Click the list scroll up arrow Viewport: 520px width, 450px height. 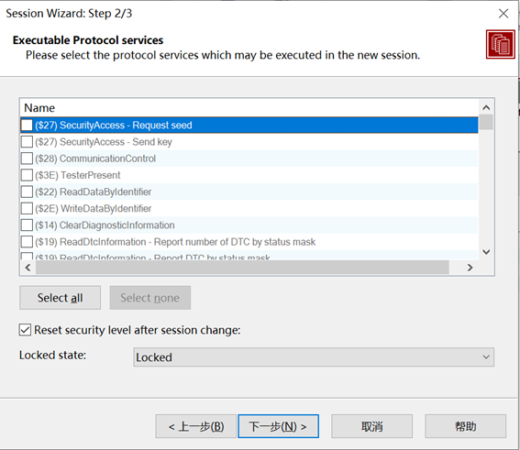(486, 107)
